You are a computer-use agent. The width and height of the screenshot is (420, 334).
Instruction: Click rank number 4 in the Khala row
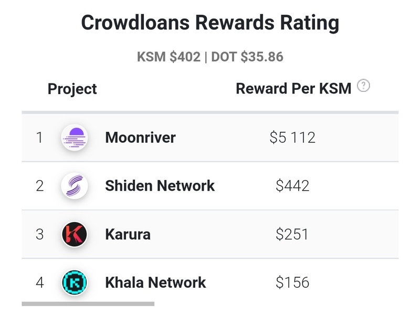pyautogui.click(x=39, y=283)
